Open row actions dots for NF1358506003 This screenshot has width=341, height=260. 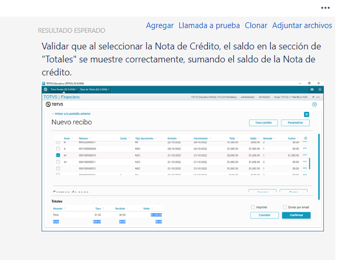click(x=305, y=148)
